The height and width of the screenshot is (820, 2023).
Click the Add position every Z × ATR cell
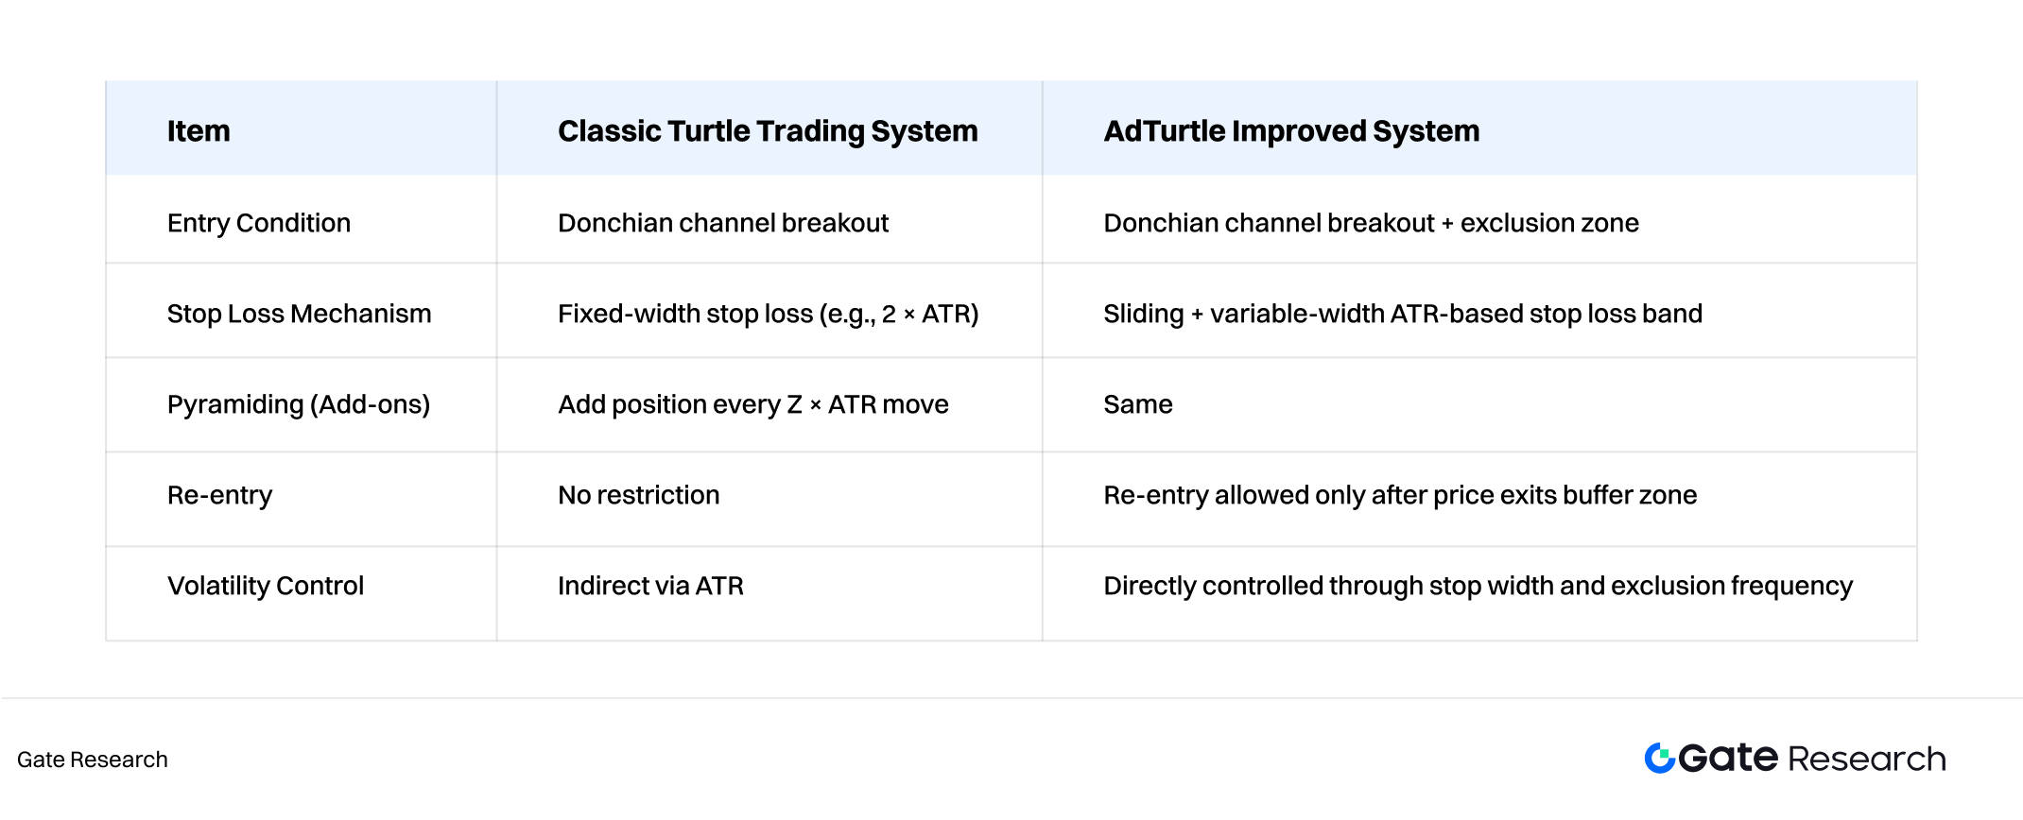[x=753, y=404]
